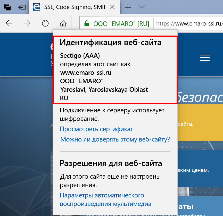Image resolution: width=223 pixels, height=216 pixels.
Task: Expand the tab previews chevron
Action: point(142,7)
